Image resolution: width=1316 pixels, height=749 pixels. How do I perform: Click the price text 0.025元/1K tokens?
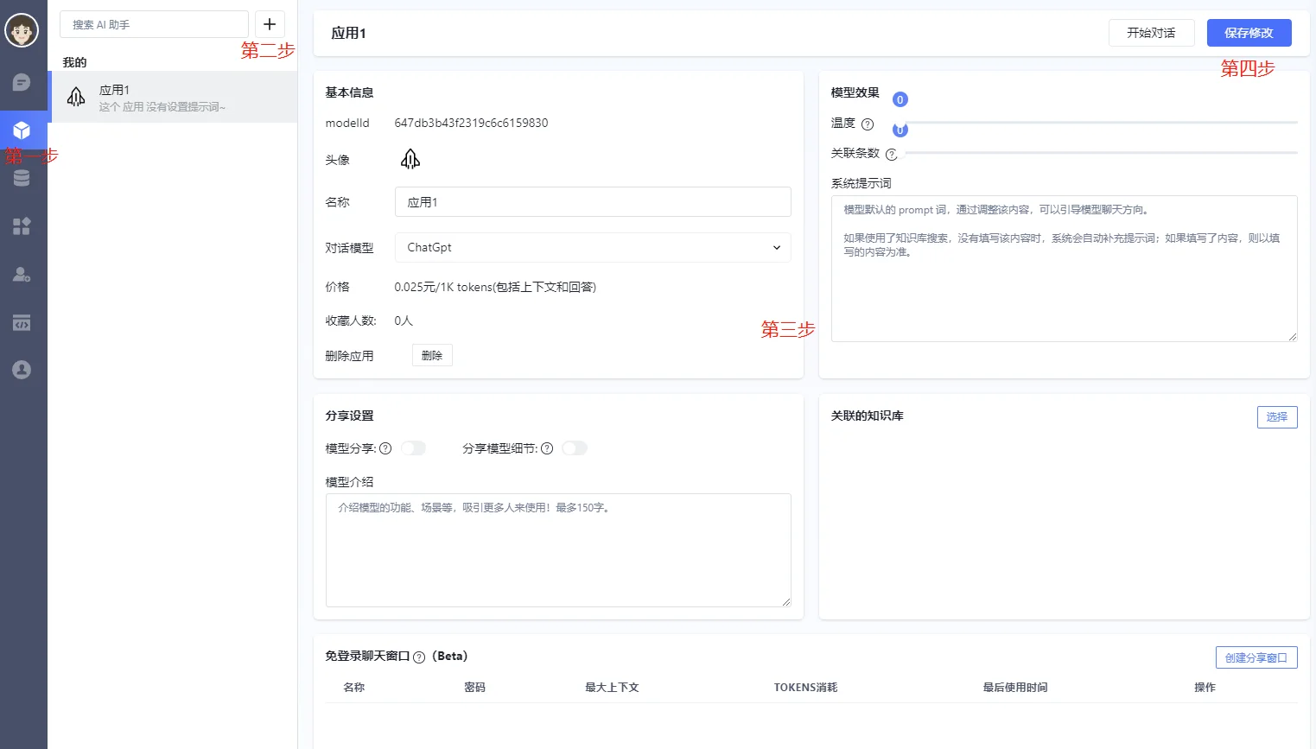(495, 287)
